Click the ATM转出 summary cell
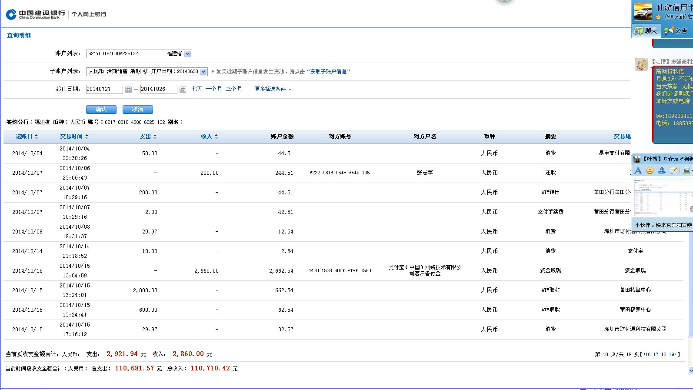693x390 pixels. (550, 192)
